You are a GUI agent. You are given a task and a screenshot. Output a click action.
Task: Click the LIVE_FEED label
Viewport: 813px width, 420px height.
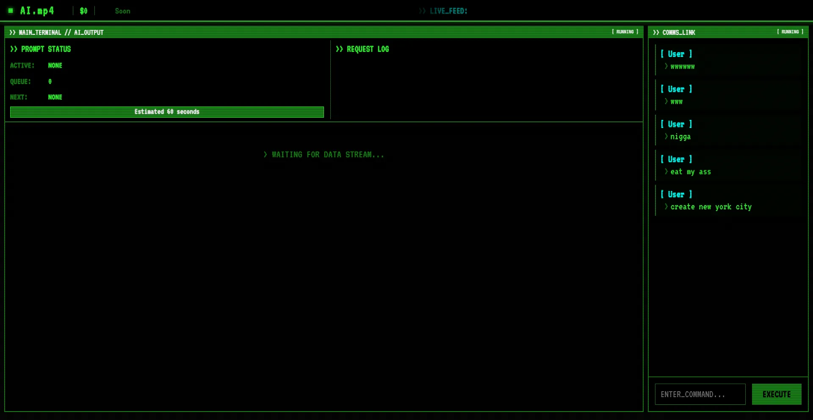[x=448, y=11]
